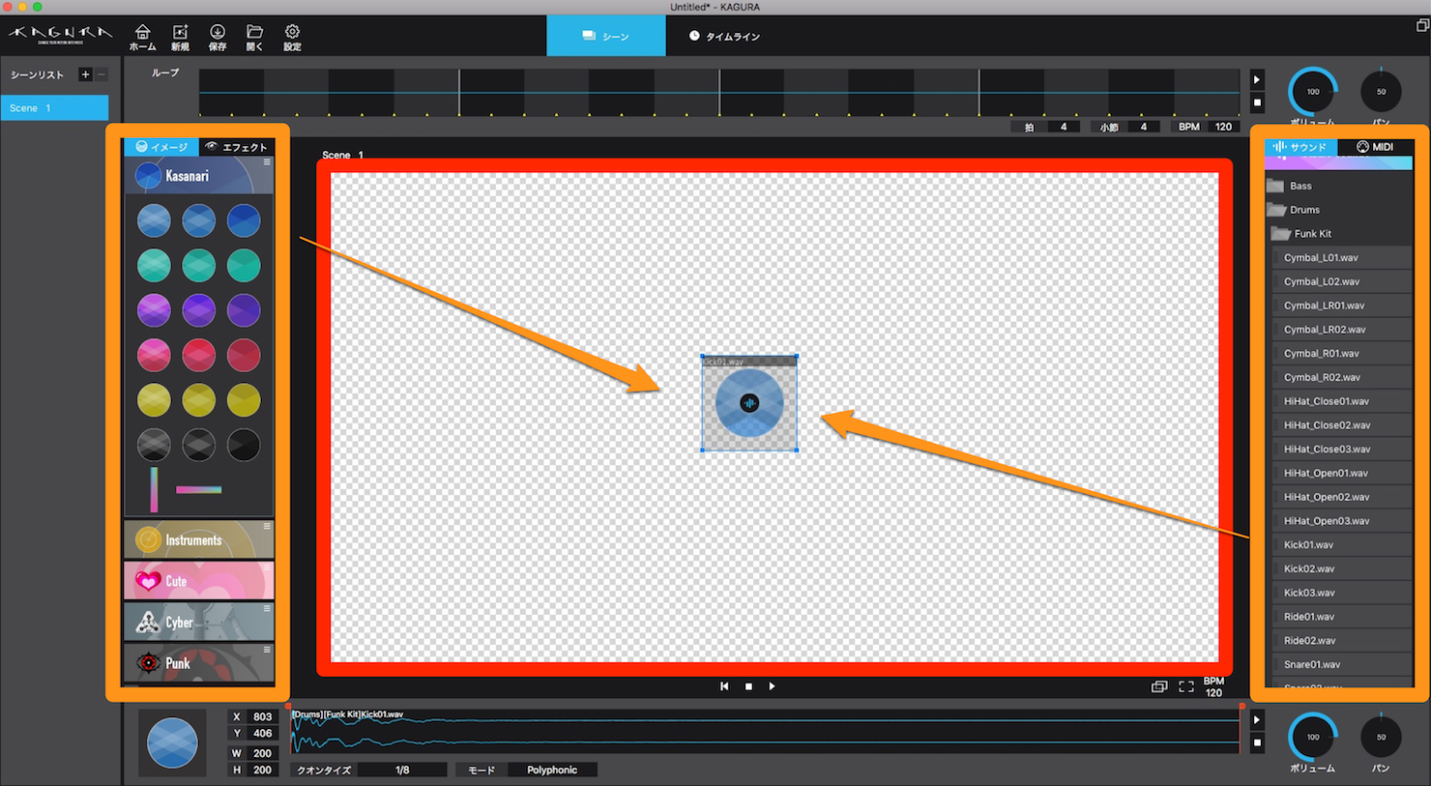The image size is (1431, 786).
Task: Pick the gray Kasanari circle
Action: [x=154, y=445]
